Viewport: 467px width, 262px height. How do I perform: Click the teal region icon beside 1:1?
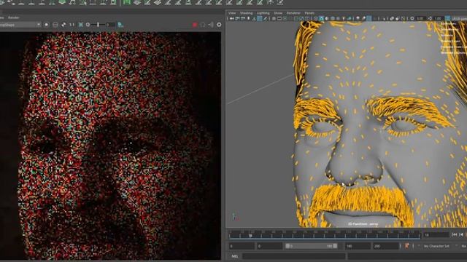point(80,25)
